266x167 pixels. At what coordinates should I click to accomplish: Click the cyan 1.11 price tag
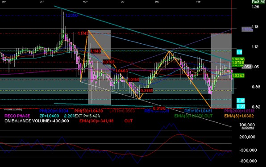tap(239, 52)
